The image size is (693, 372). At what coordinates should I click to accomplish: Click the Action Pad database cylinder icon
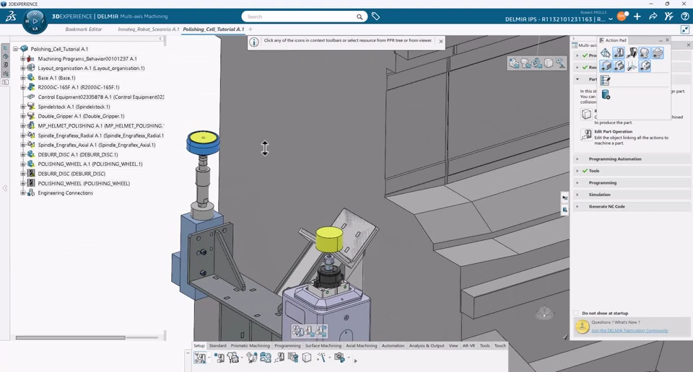pos(606,94)
